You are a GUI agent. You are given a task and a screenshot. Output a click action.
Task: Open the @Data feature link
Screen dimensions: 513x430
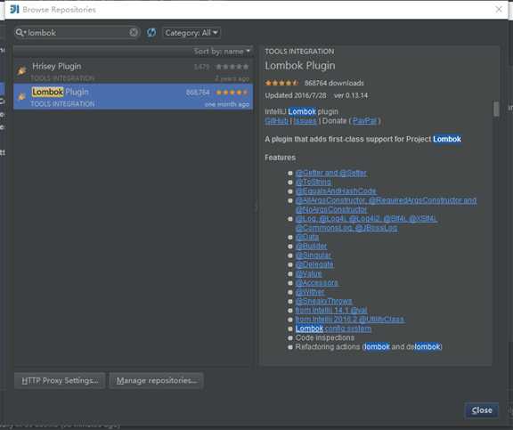coord(307,237)
